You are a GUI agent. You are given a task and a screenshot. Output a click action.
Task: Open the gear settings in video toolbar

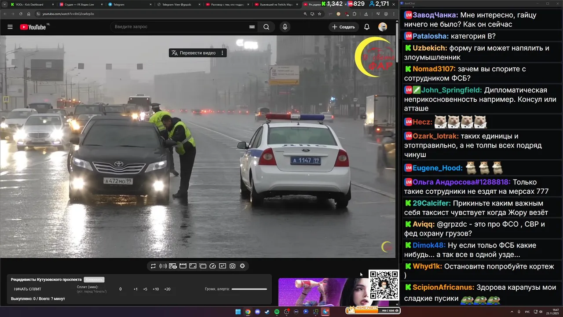tap(242, 266)
